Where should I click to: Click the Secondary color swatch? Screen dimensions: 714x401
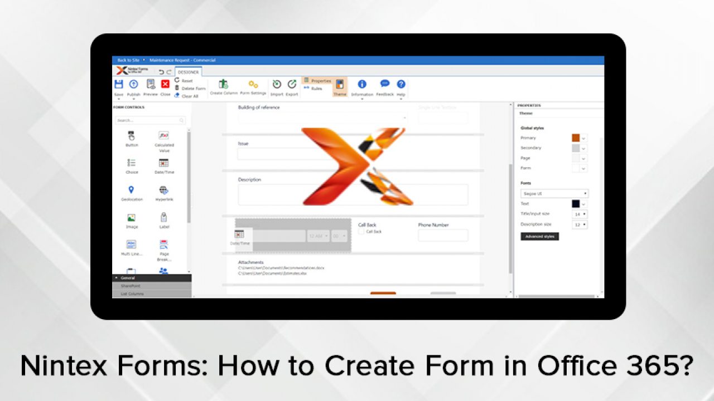point(576,148)
